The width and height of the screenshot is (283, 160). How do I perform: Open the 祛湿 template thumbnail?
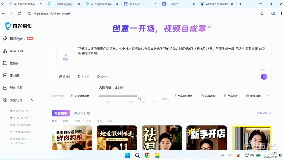[162, 137]
